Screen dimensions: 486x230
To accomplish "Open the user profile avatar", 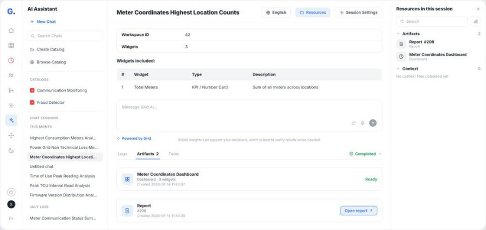I will click(11, 204).
